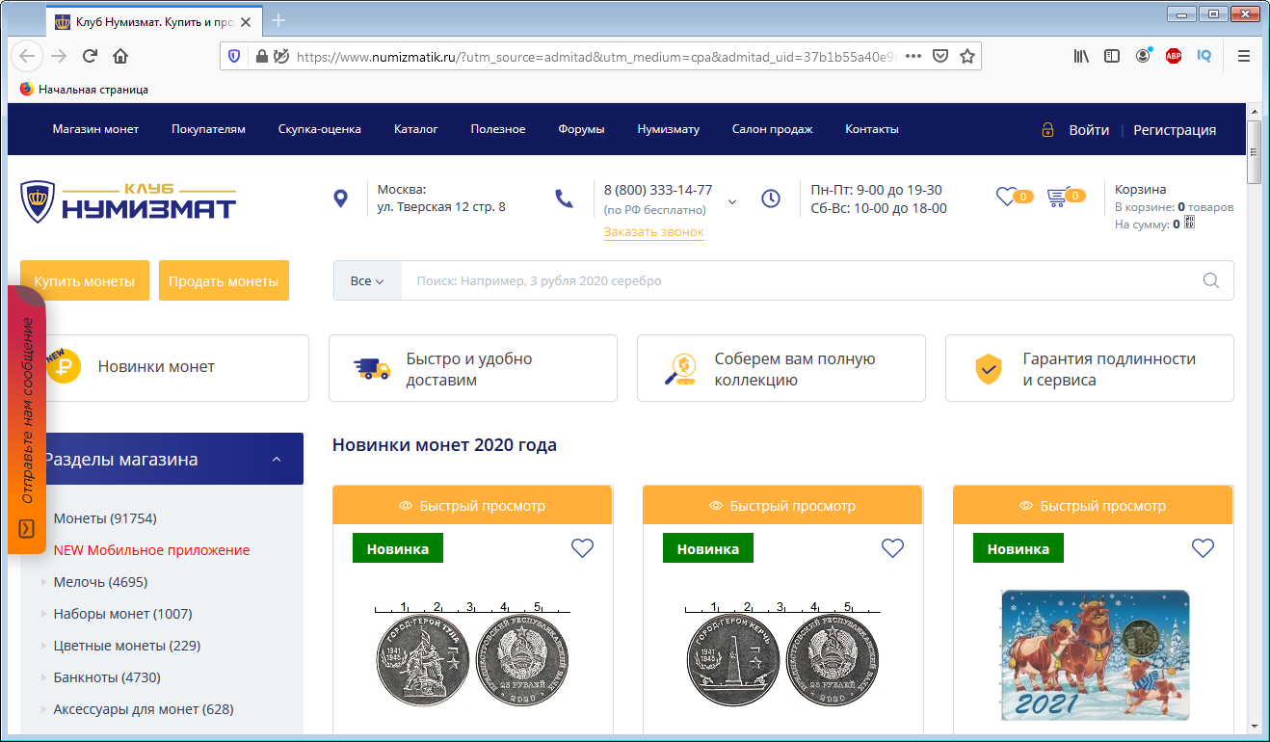Expand the Монеты (91754) section
Viewport: 1270px width, 742px height.
105,518
